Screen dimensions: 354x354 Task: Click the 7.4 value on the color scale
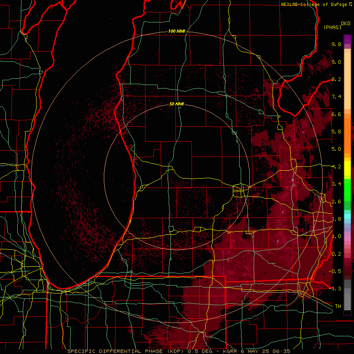[x=336, y=97]
